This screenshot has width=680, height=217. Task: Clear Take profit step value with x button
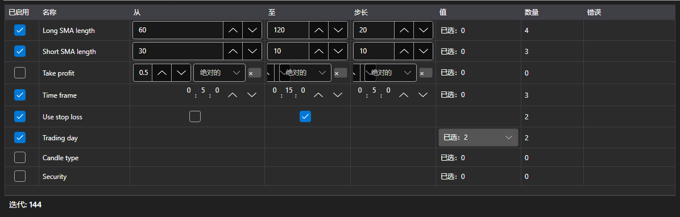[425, 73]
